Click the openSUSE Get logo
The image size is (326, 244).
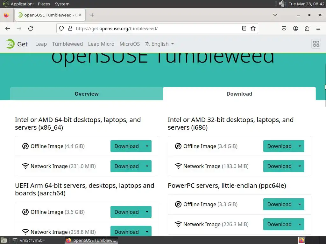(x=17, y=44)
